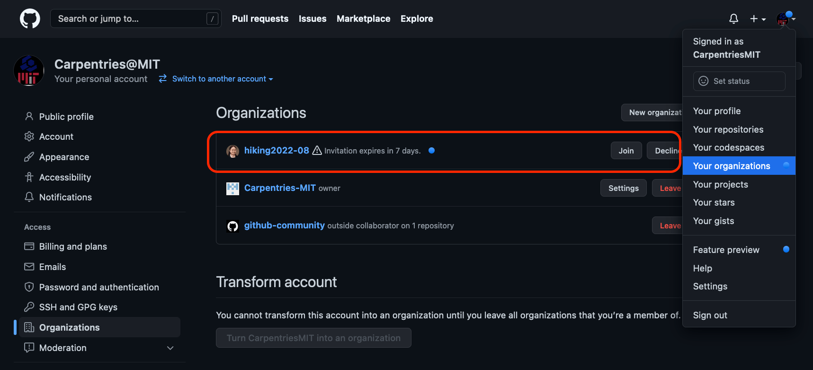Click the Carpentries-MIT organization avatar
Viewport: 813px width, 370px height.
click(232, 189)
